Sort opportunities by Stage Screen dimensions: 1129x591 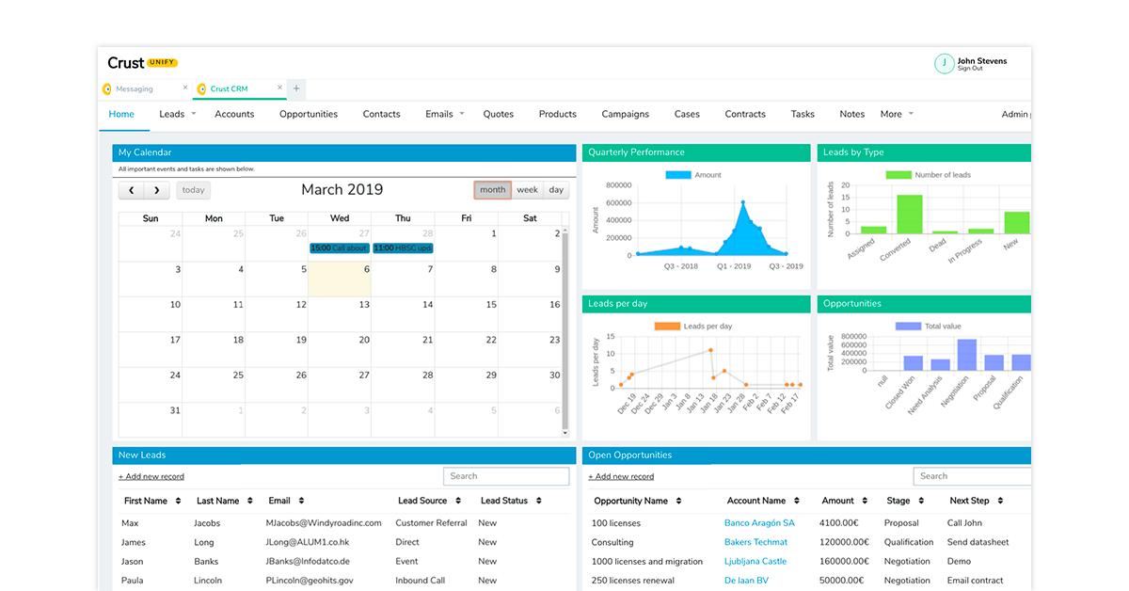[x=921, y=501]
